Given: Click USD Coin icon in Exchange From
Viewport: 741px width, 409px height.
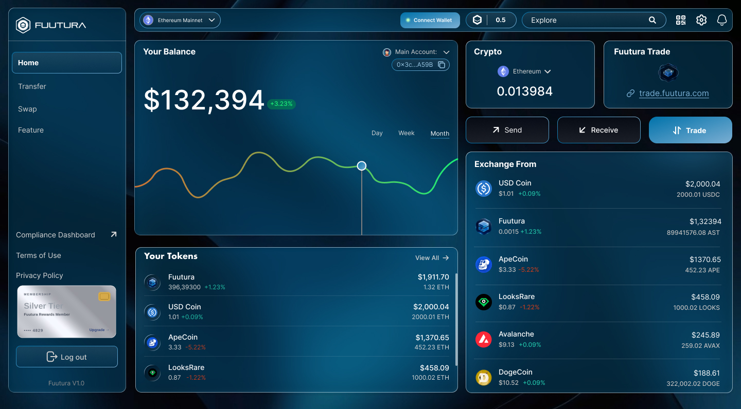Looking at the screenshot, I should (x=484, y=189).
